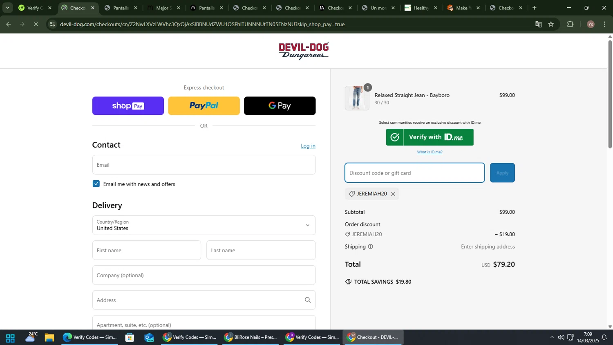Open Outlook from taskbar
Image resolution: width=613 pixels, height=345 pixels.
pos(149,338)
